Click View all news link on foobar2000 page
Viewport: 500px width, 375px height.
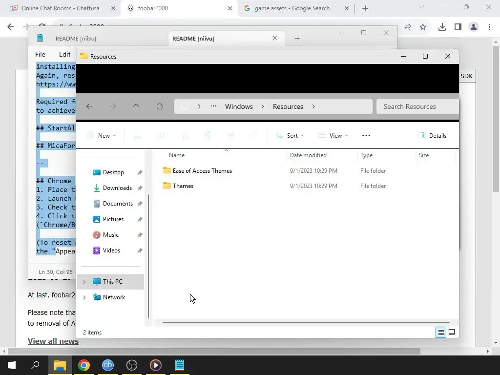tap(53, 341)
